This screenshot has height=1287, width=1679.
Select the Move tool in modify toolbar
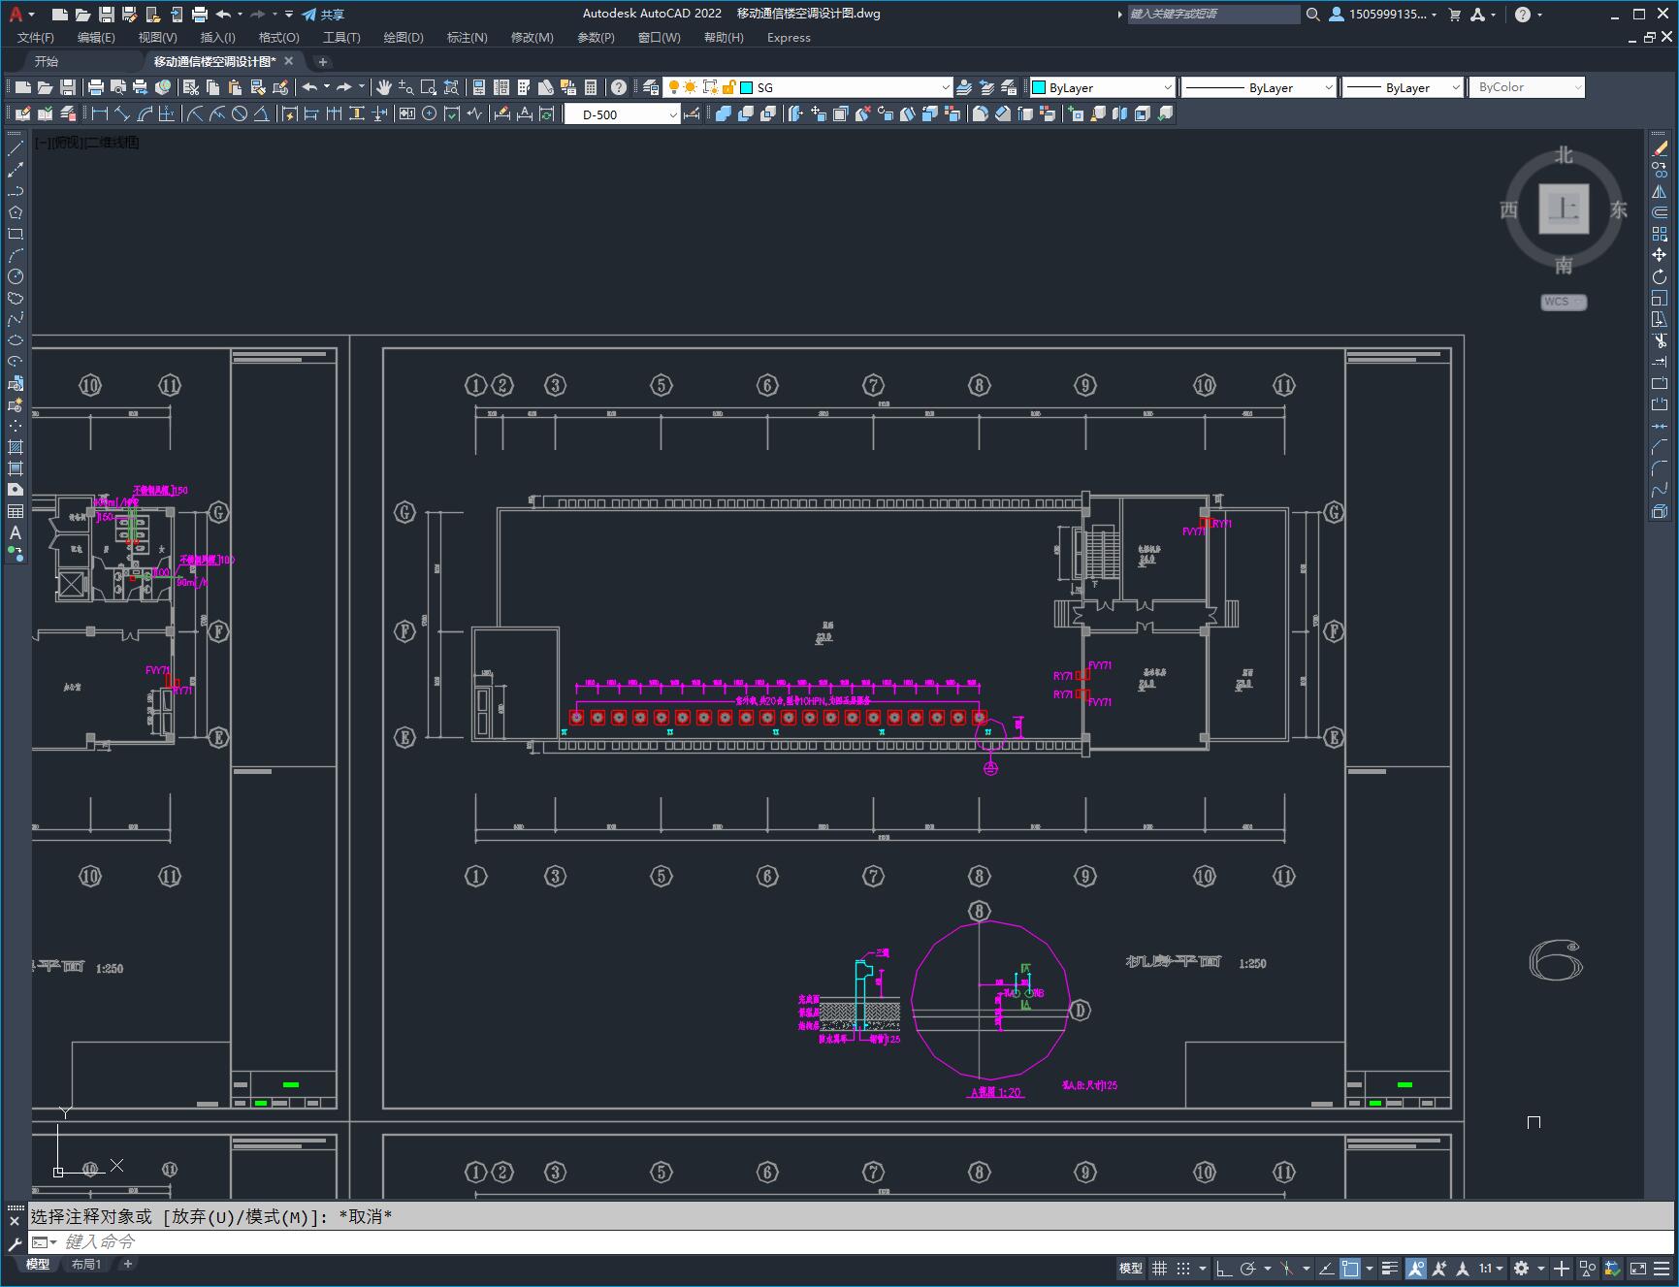pyautogui.click(x=1660, y=255)
